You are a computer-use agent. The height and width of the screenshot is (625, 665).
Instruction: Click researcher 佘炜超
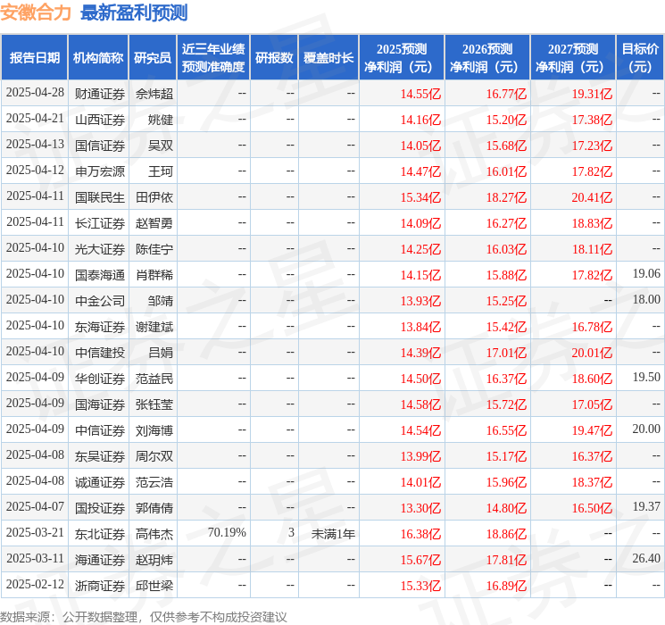click(x=154, y=94)
